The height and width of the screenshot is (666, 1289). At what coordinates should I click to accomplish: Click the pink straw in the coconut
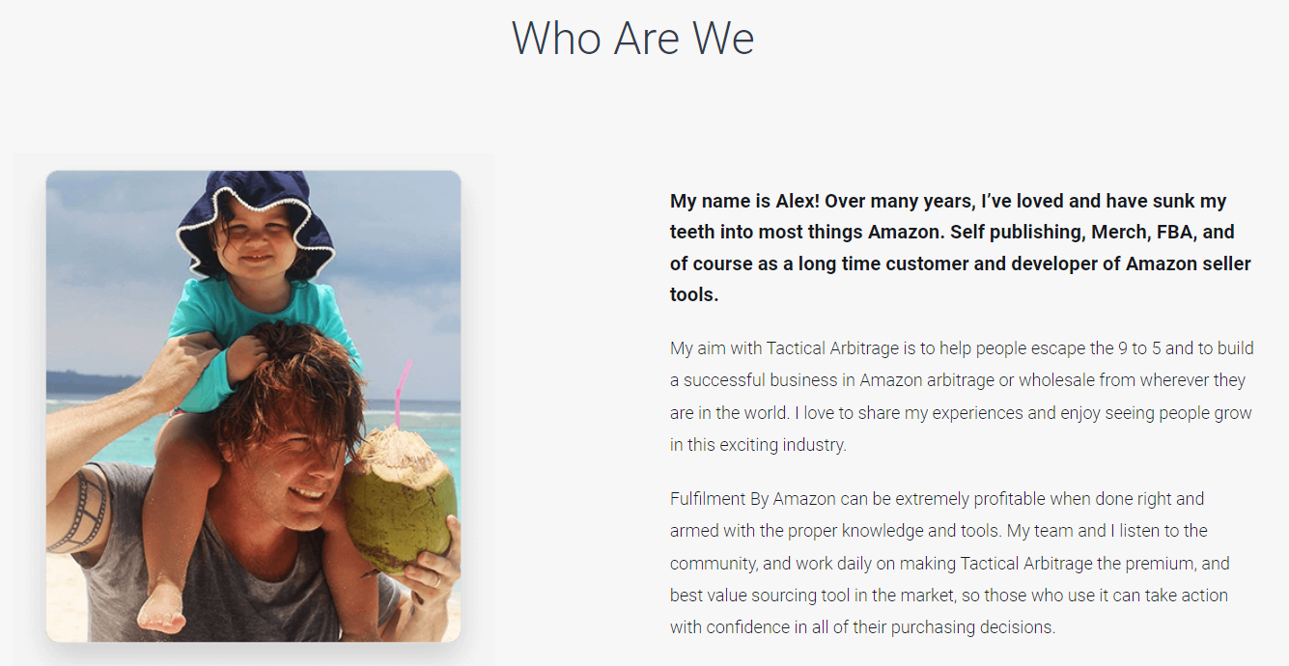[x=401, y=393]
